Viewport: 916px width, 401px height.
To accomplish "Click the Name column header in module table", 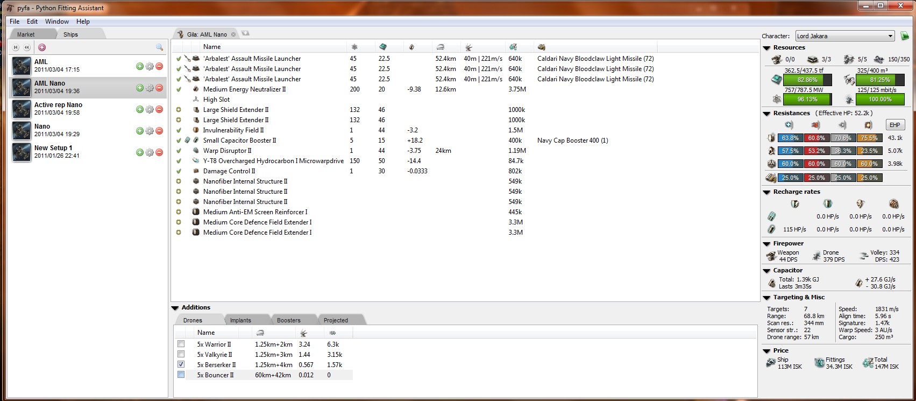I will coord(212,47).
